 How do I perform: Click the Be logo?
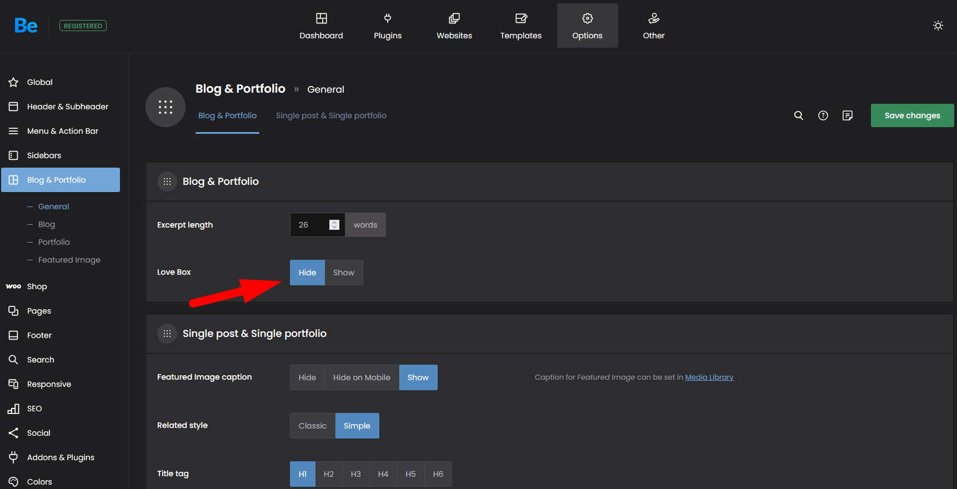click(x=26, y=26)
